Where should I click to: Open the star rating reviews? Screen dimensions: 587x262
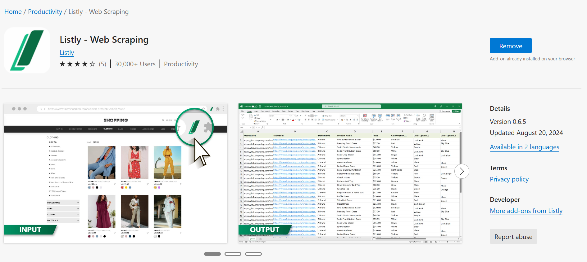point(77,64)
